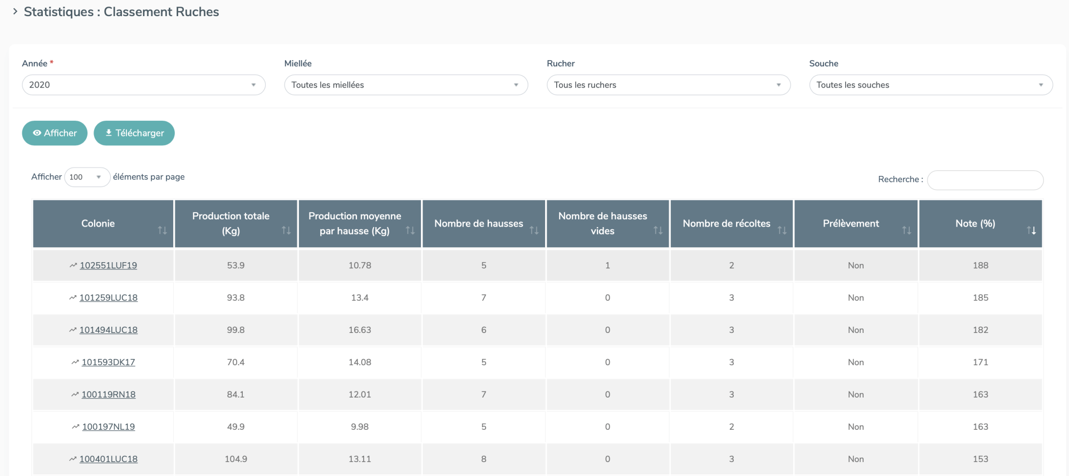Collapse the Statistiques Classement Ruches chevron
Viewport: 1069px width, 476px height.
coord(15,11)
